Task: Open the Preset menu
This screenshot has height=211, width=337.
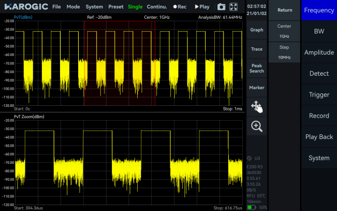Action: (x=116, y=7)
